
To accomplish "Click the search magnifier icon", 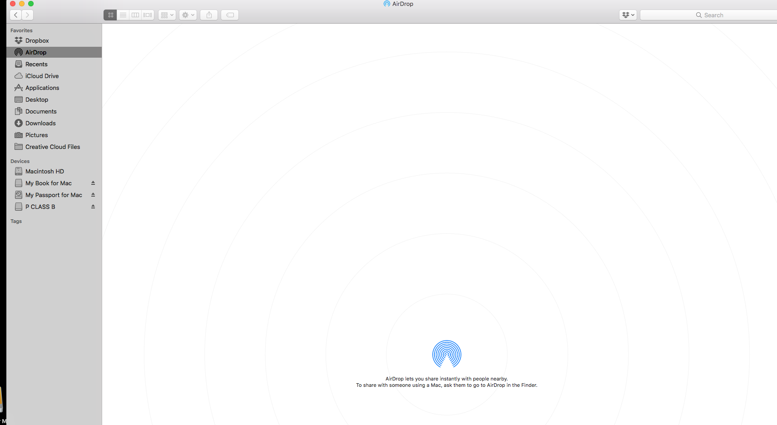I will (699, 15).
